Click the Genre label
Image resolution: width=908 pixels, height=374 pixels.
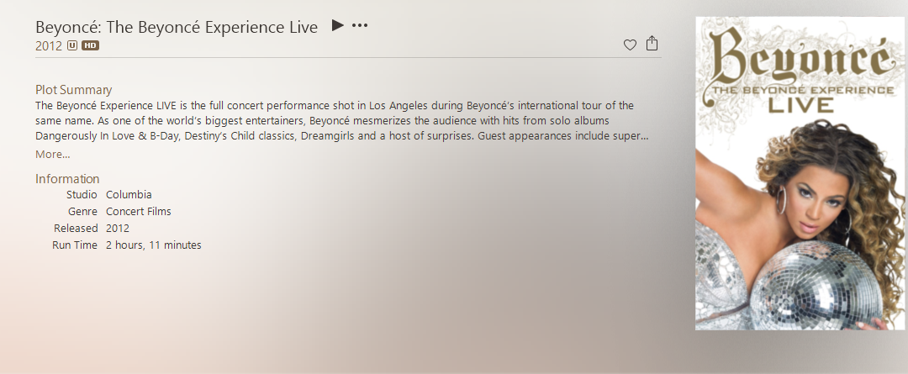pyautogui.click(x=82, y=211)
